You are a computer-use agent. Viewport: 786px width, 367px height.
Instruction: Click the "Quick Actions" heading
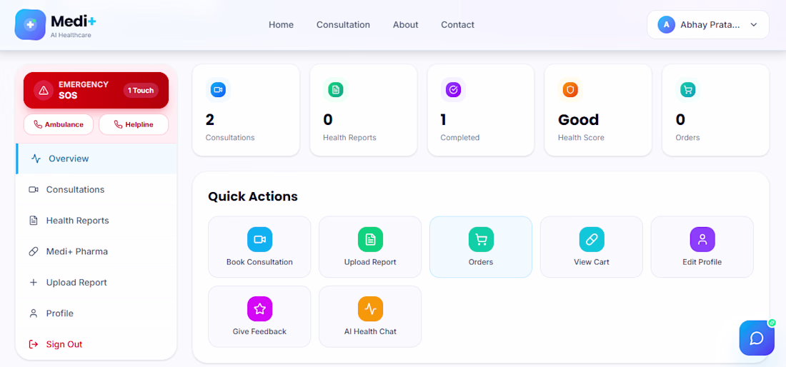click(253, 196)
